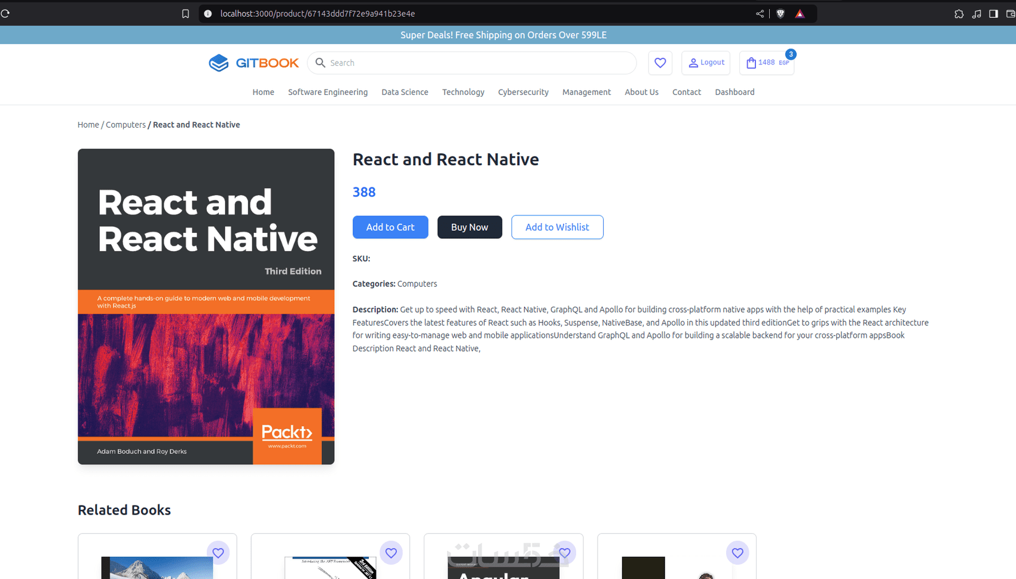The image size is (1016, 579).
Task: Click the 1488 EGP cart total
Action: pyautogui.click(x=773, y=62)
